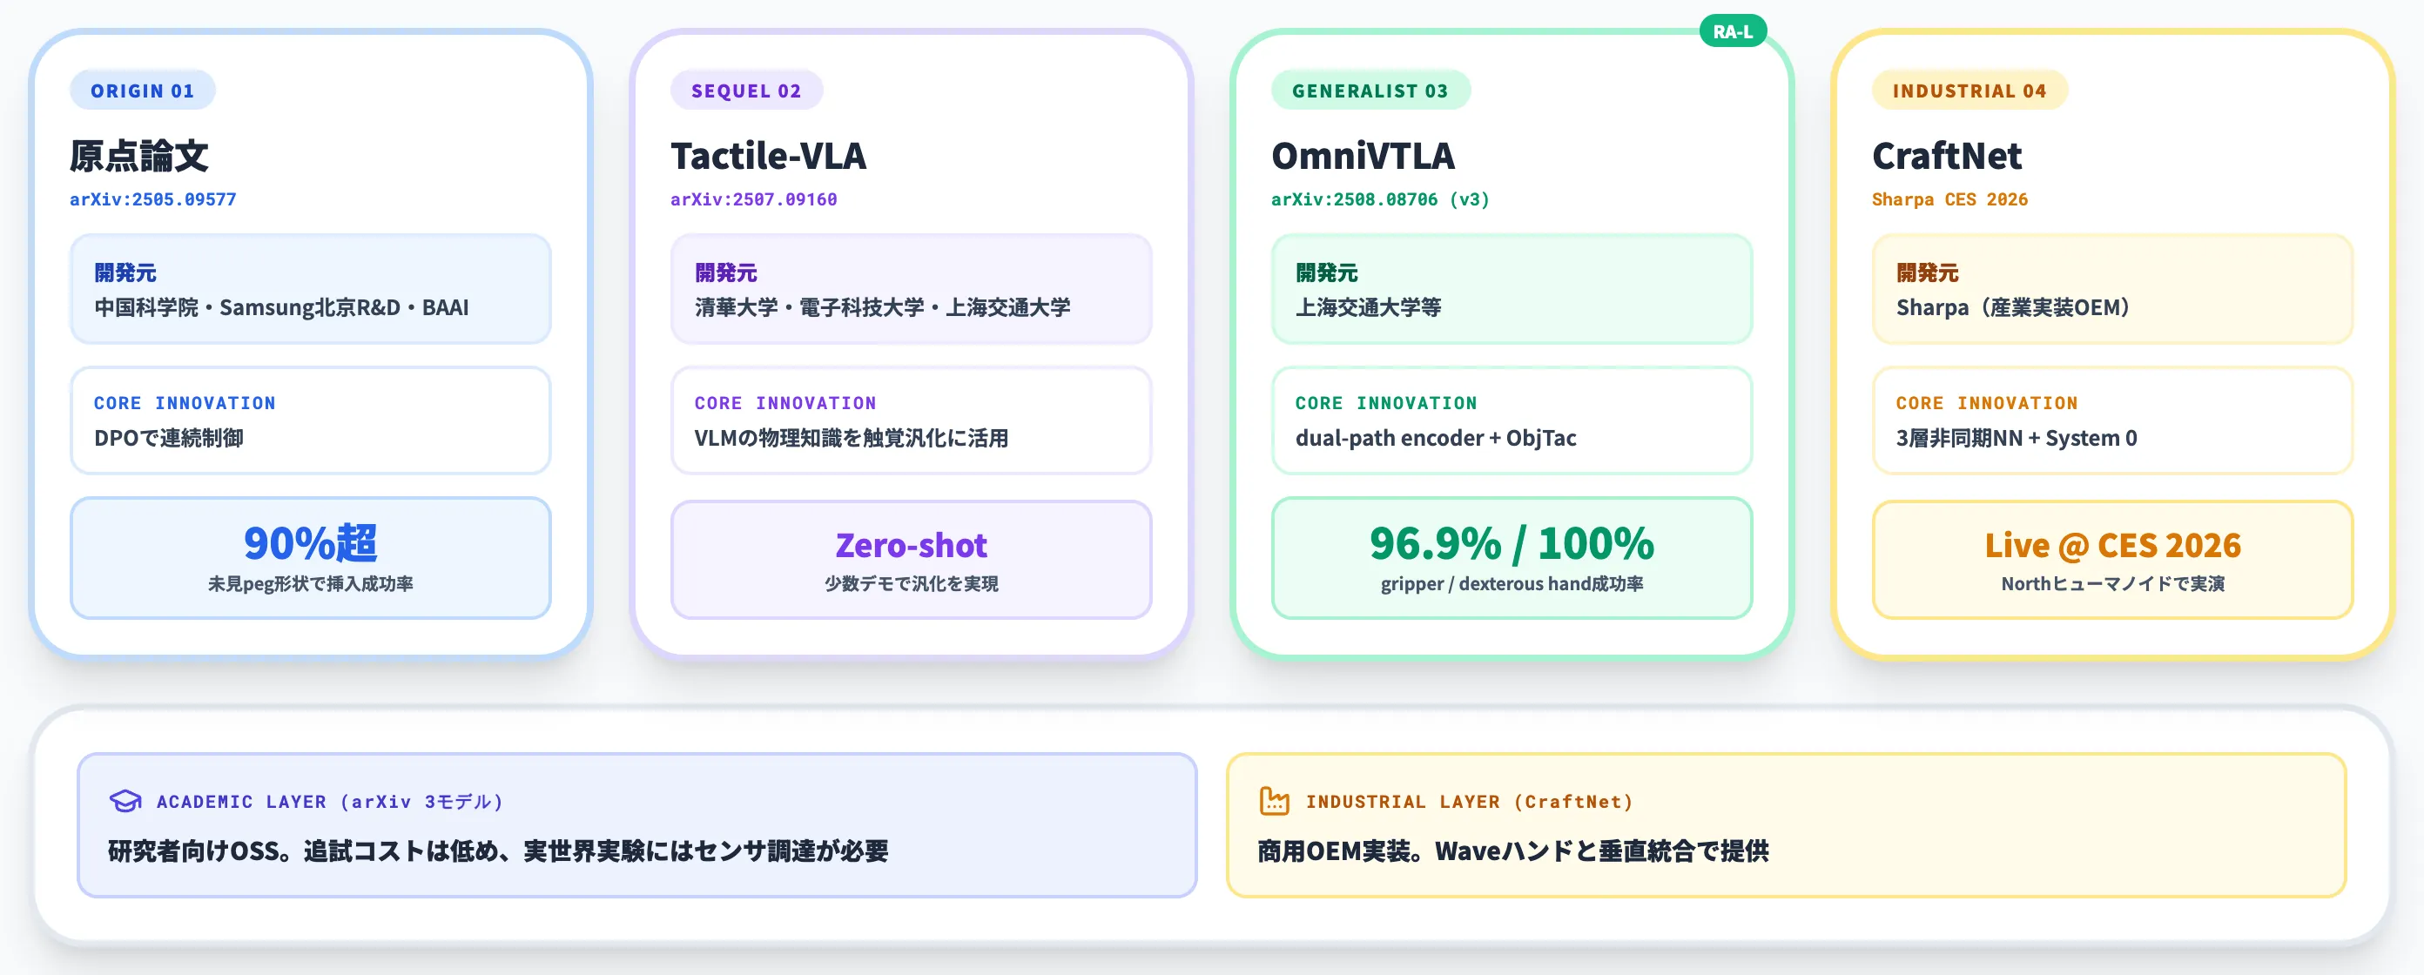Click the SEQUEL 02 pill label

pos(746,91)
